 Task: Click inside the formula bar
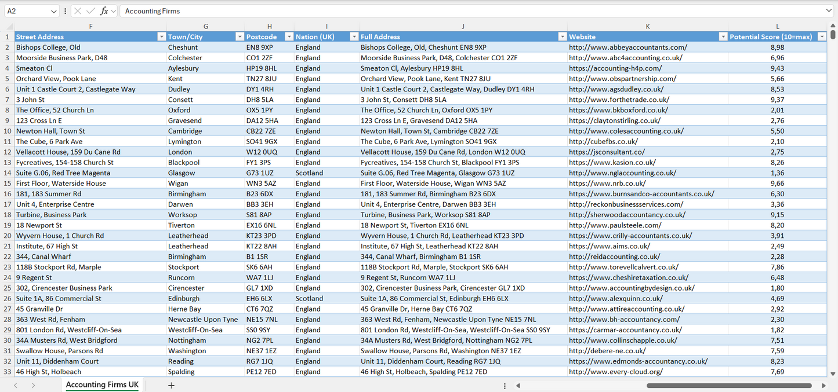tap(406, 10)
